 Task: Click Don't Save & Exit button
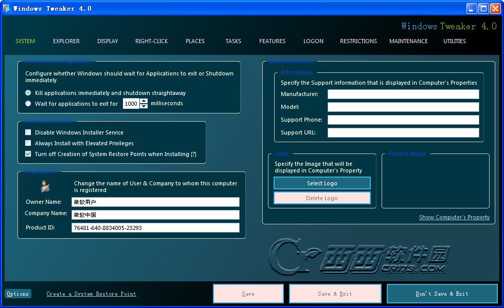(x=442, y=294)
